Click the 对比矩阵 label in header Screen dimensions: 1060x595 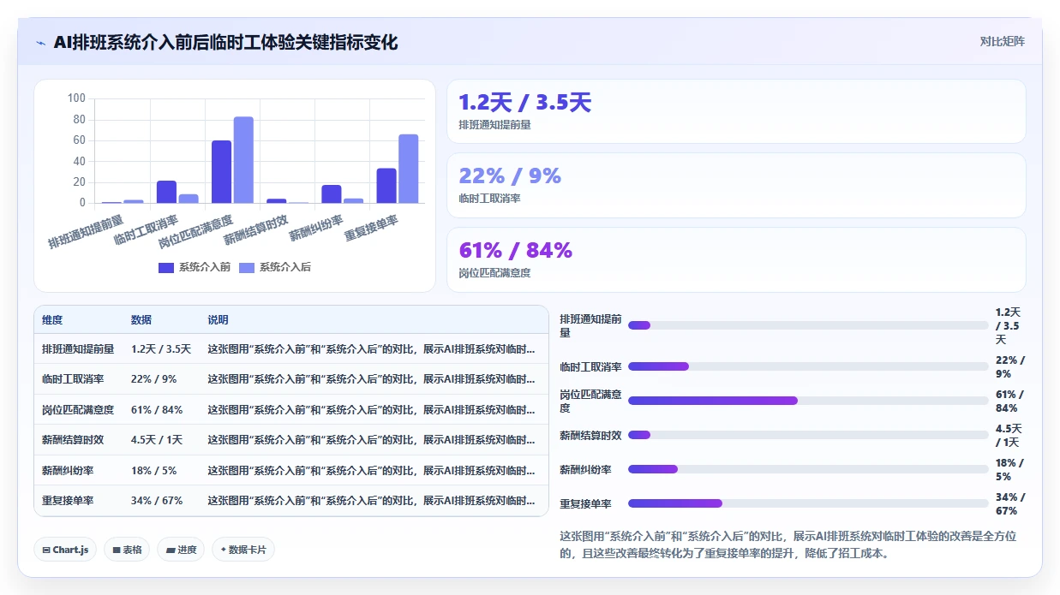[x=1003, y=41]
